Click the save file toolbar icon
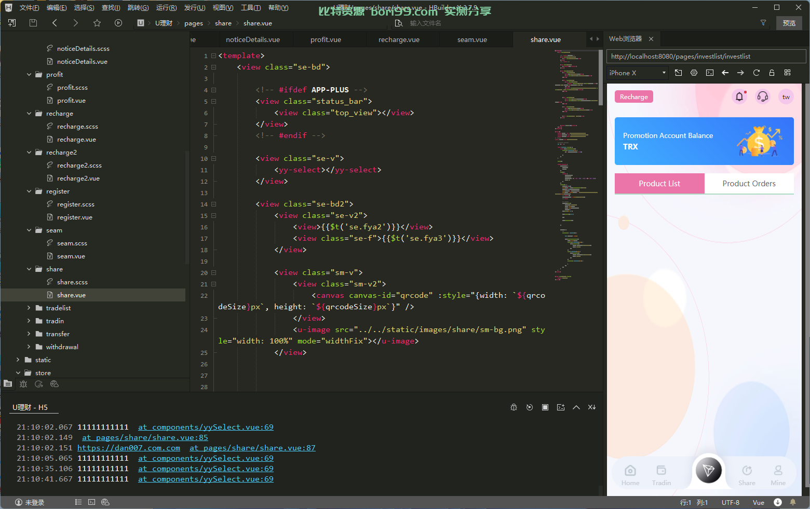Screen dimensions: 810x509 tap(33, 23)
